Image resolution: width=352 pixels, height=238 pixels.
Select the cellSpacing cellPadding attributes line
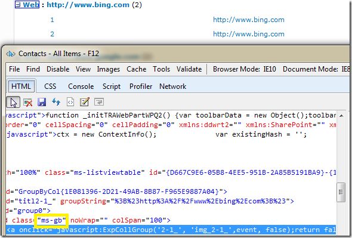coord(171,125)
